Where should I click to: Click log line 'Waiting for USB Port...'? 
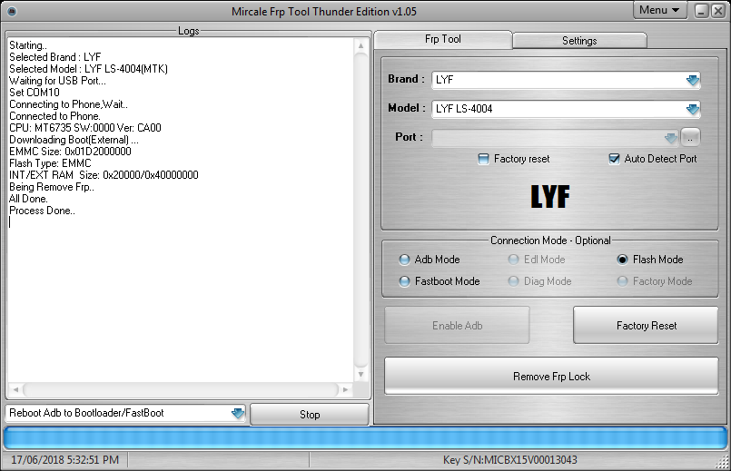tap(58, 81)
